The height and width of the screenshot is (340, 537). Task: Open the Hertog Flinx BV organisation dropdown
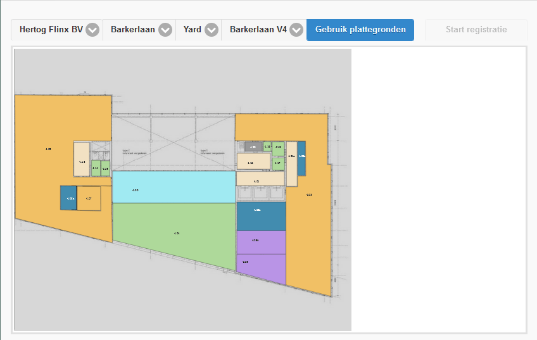(x=52, y=30)
